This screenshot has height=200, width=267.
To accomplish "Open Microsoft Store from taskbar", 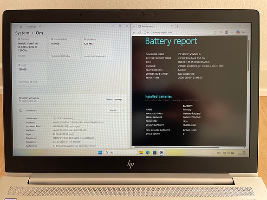I will coord(155,153).
